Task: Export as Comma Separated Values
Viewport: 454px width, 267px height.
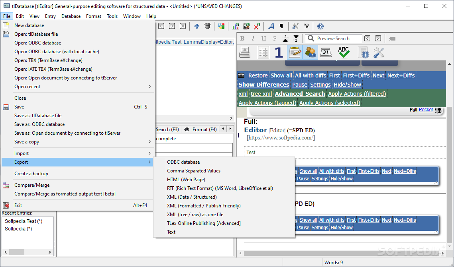Action: tap(224, 171)
